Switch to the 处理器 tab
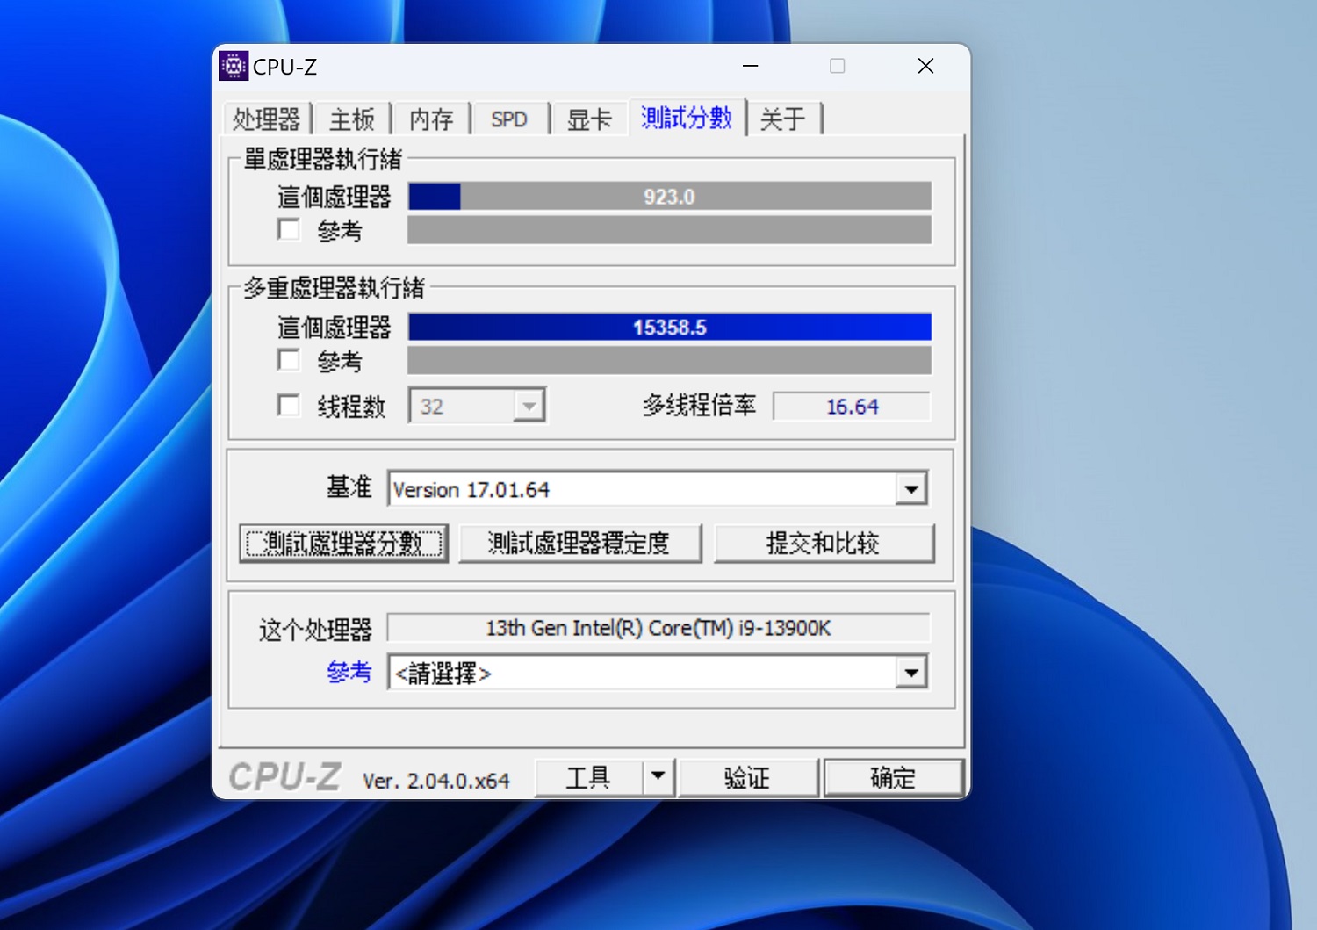This screenshot has height=930, width=1317. pos(266,119)
